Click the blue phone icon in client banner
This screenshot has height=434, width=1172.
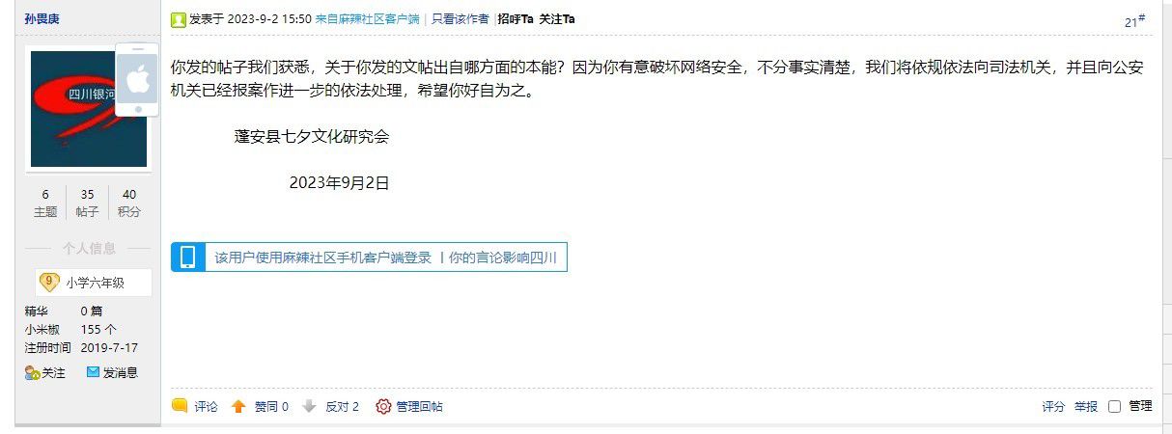(x=188, y=258)
